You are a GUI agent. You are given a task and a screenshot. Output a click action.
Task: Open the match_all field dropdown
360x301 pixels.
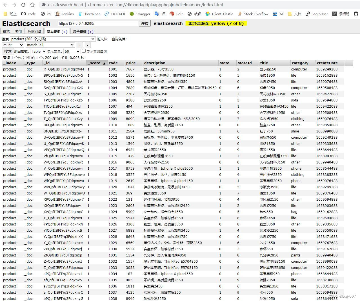pos(50,45)
